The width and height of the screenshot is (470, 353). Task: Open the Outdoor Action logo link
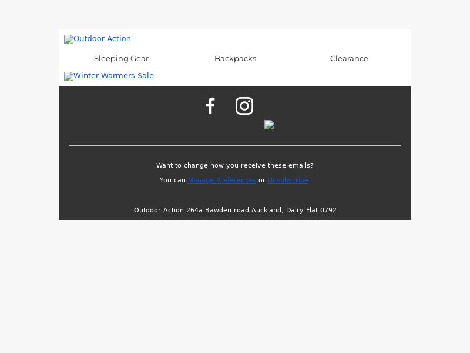(x=98, y=39)
